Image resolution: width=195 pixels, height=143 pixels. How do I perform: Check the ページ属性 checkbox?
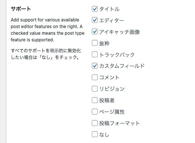(95, 112)
